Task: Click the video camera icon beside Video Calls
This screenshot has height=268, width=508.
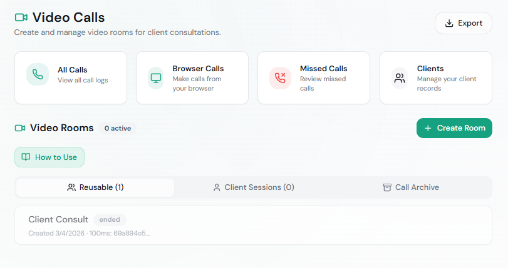Action: tap(21, 17)
